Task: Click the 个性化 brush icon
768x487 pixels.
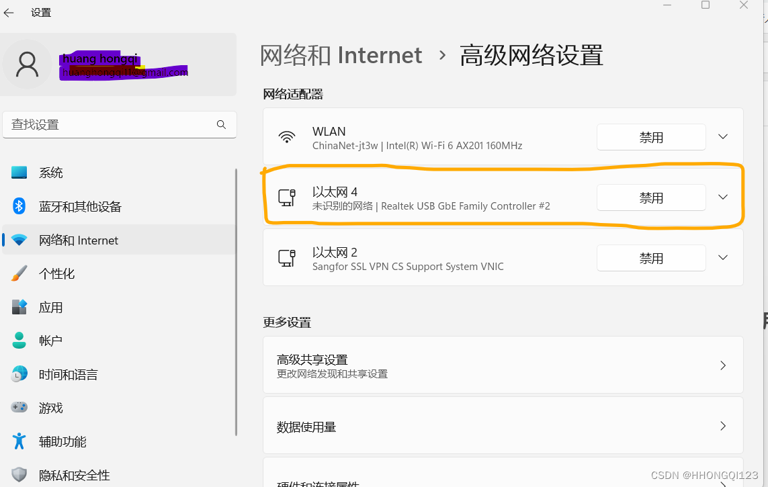Action: tap(19, 273)
